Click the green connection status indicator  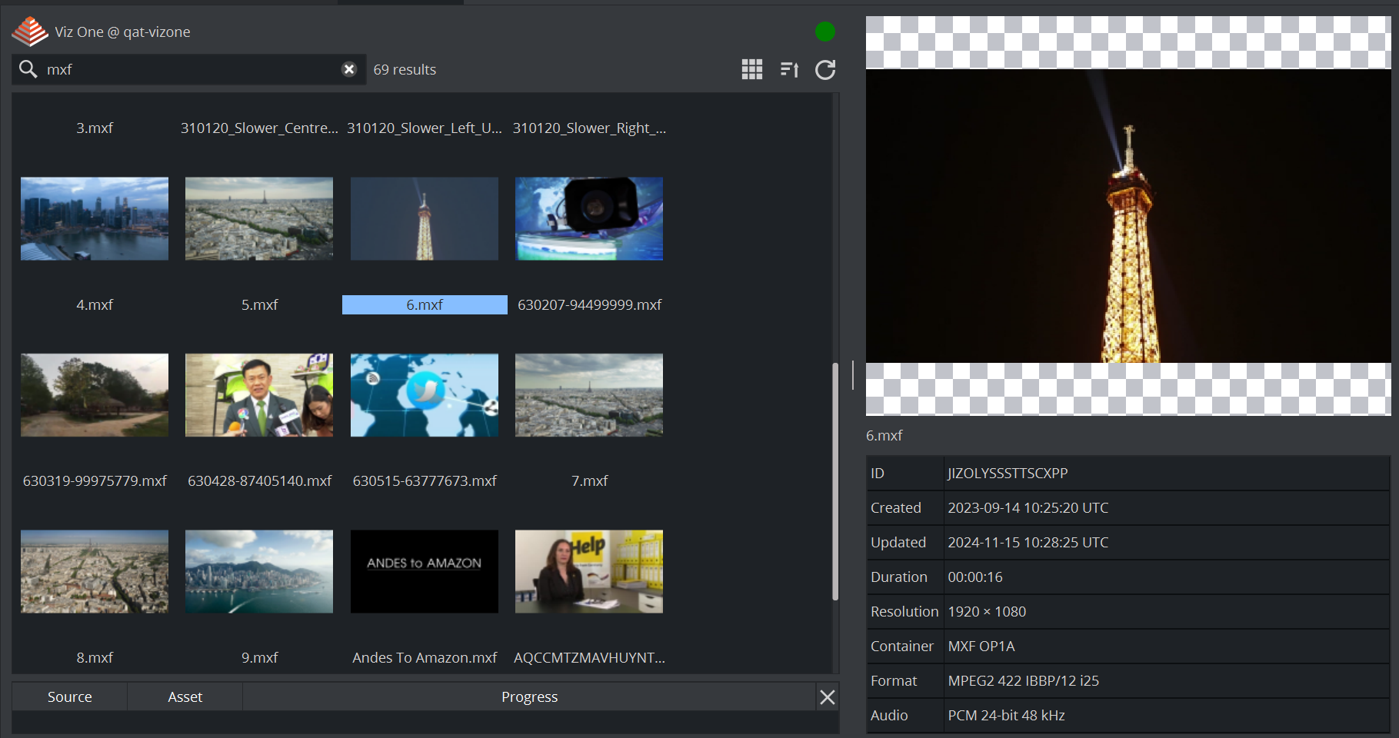[824, 32]
